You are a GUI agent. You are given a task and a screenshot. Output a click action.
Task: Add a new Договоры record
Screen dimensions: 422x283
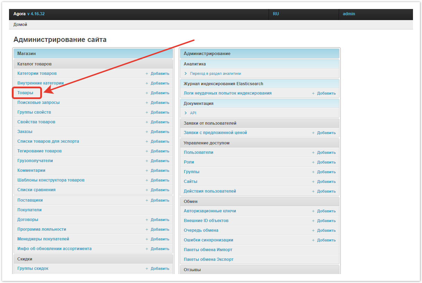tap(160, 220)
